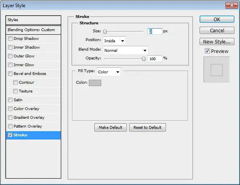Toggle the Preview checkbox
The height and width of the screenshot is (185, 240).
207,51
